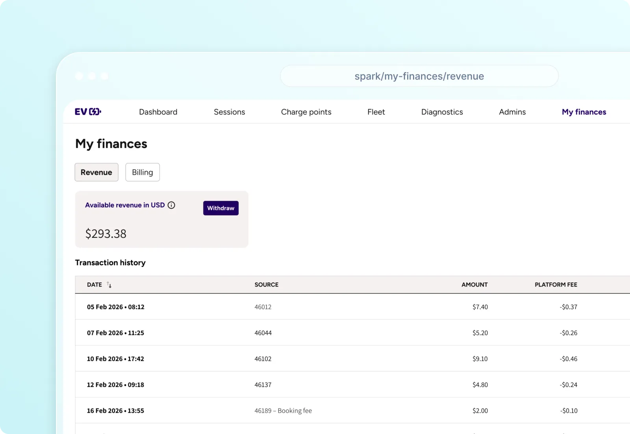Click the browser address bar URL
Image resolution: width=630 pixels, height=434 pixels.
coord(419,76)
